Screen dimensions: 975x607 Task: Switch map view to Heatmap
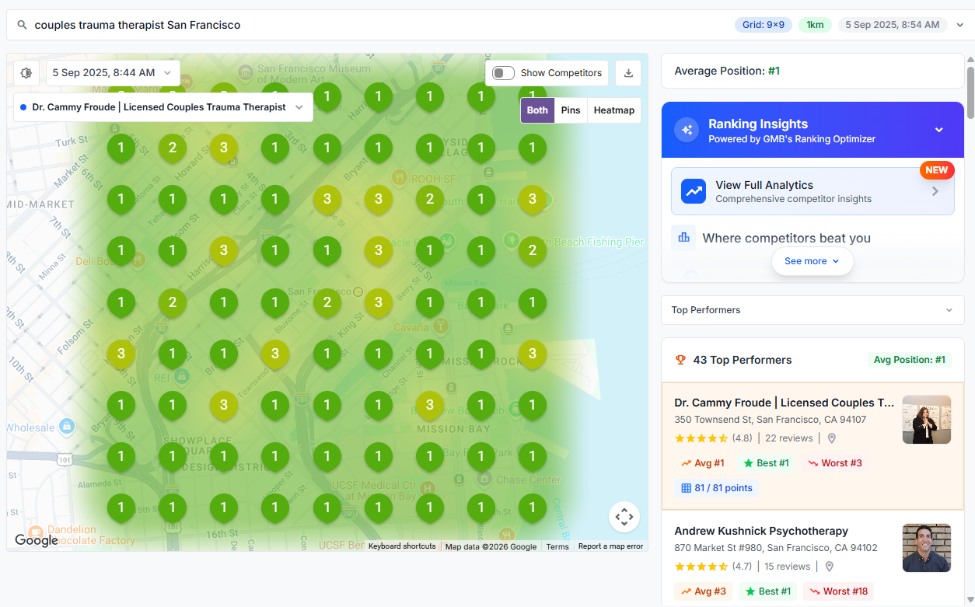point(614,110)
